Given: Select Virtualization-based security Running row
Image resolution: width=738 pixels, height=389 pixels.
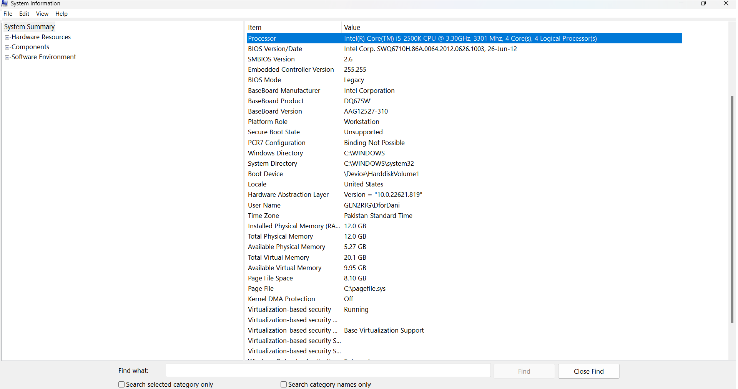Looking at the screenshot, I should point(464,310).
